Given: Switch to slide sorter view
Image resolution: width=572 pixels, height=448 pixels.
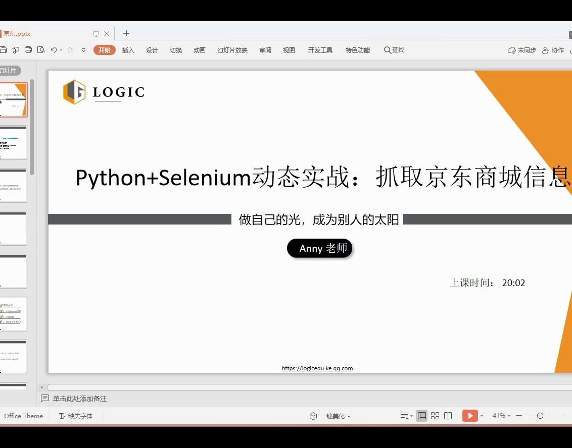Looking at the screenshot, I should tap(435, 415).
